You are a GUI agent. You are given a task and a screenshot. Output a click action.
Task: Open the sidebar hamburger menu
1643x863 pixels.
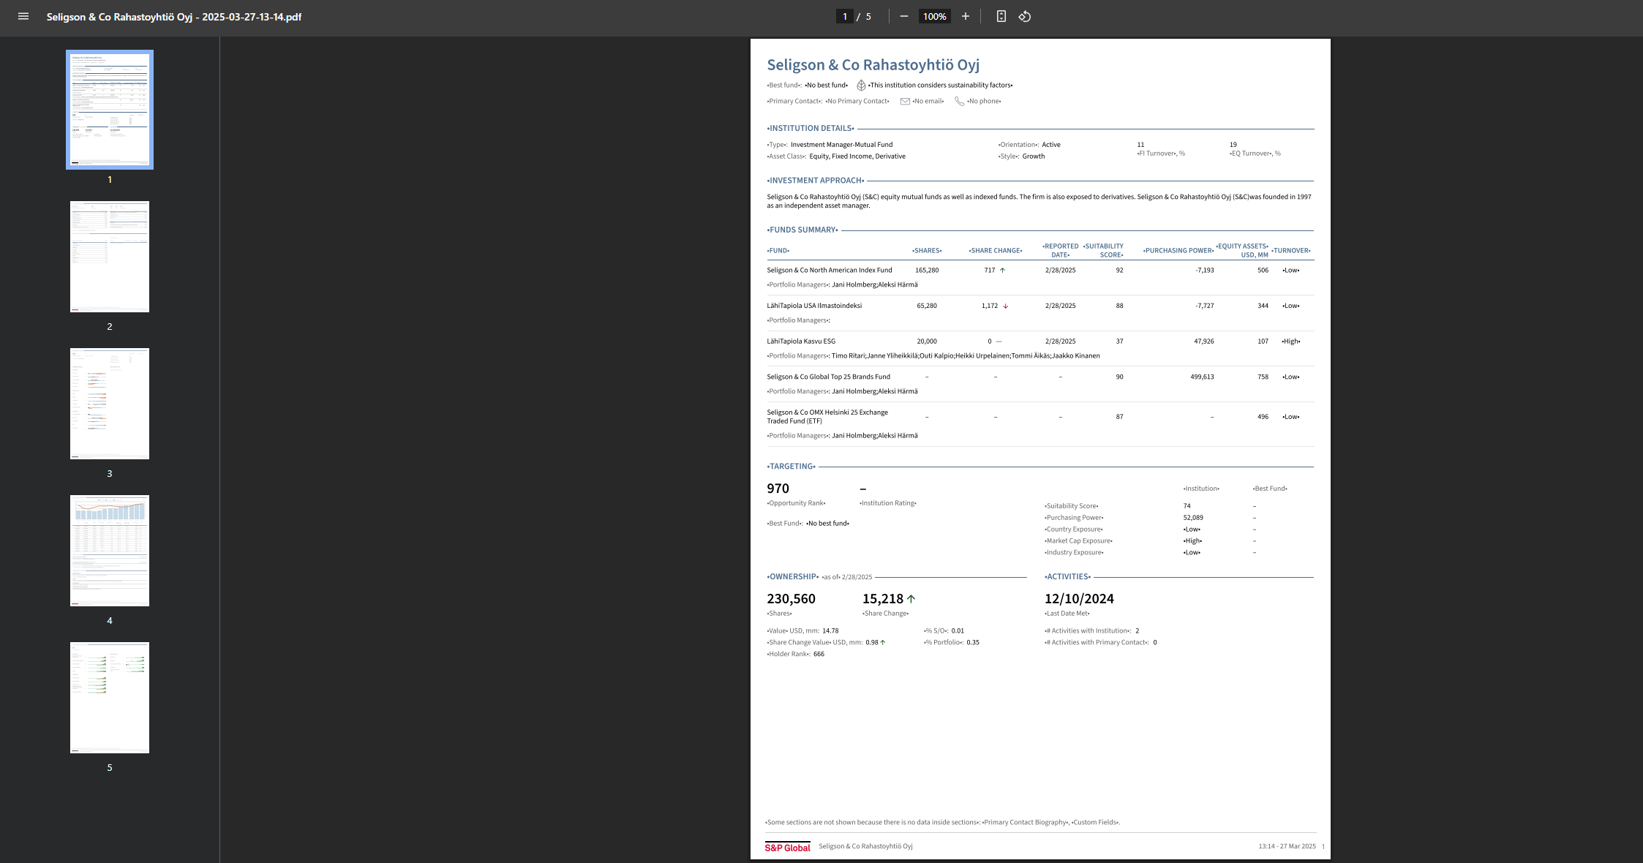coord(23,16)
